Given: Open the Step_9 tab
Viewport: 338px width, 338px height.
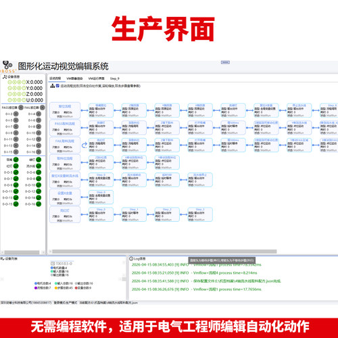Looking at the screenshot, I should coord(115,78).
